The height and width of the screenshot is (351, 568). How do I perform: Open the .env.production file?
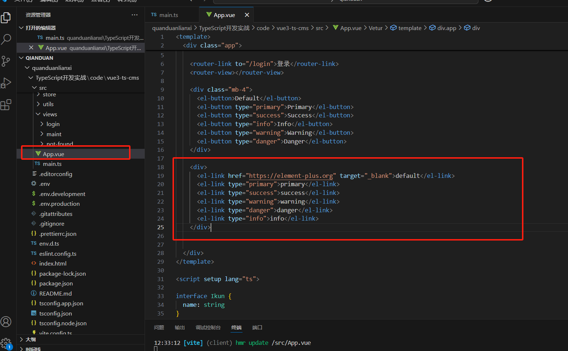[x=80, y=204]
